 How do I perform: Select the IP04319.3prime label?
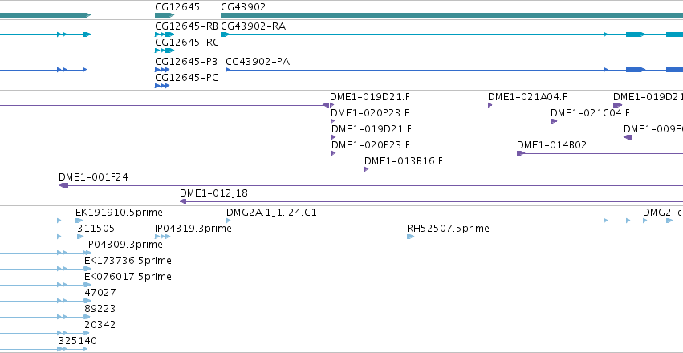[x=193, y=229]
